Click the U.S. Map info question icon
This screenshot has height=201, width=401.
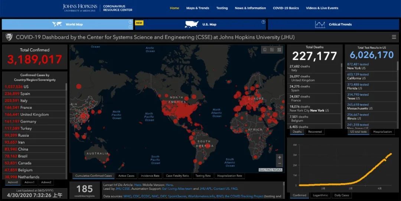[263, 22]
